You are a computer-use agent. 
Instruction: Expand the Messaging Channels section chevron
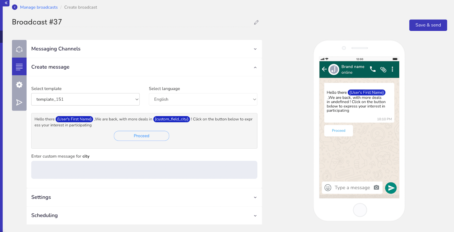click(x=255, y=49)
